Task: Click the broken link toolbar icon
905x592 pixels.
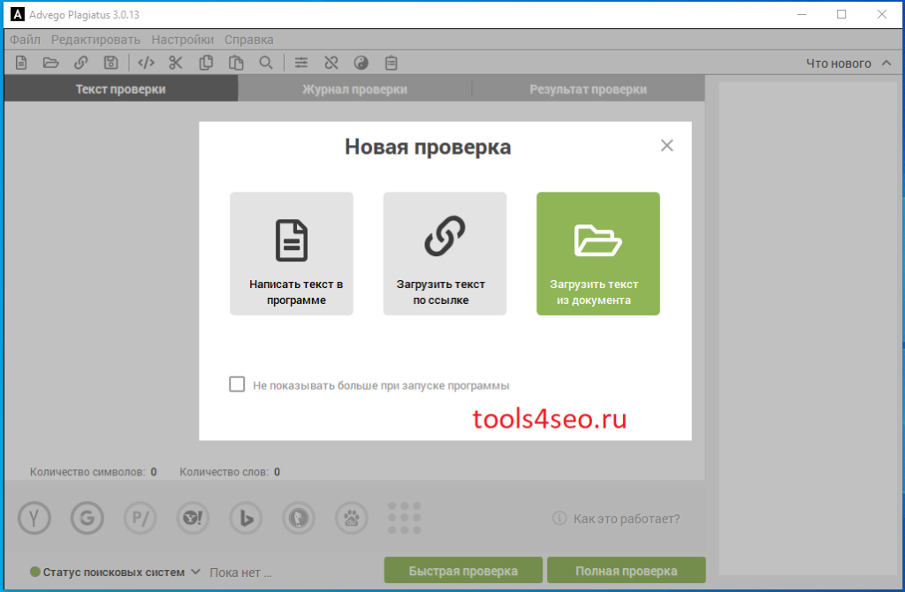Action: (331, 63)
